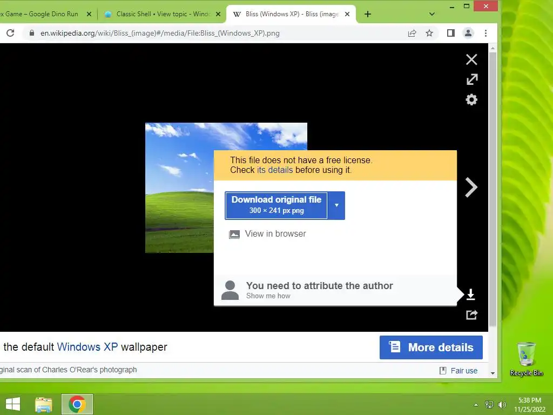Click the author silhouette icon
This screenshot has height=415, width=553.
pyautogui.click(x=230, y=290)
